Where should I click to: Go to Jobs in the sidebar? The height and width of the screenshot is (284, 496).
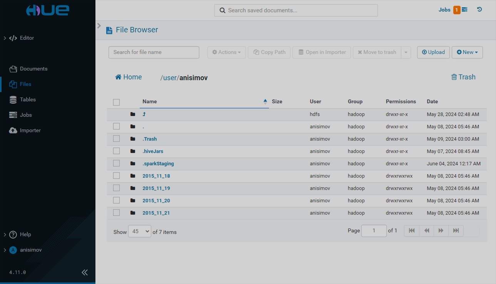tap(20, 115)
